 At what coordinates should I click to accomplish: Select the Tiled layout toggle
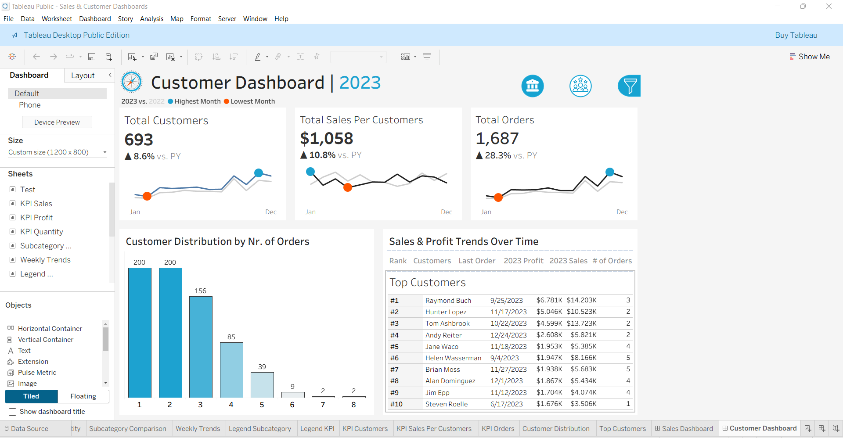click(x=31, y=396)
